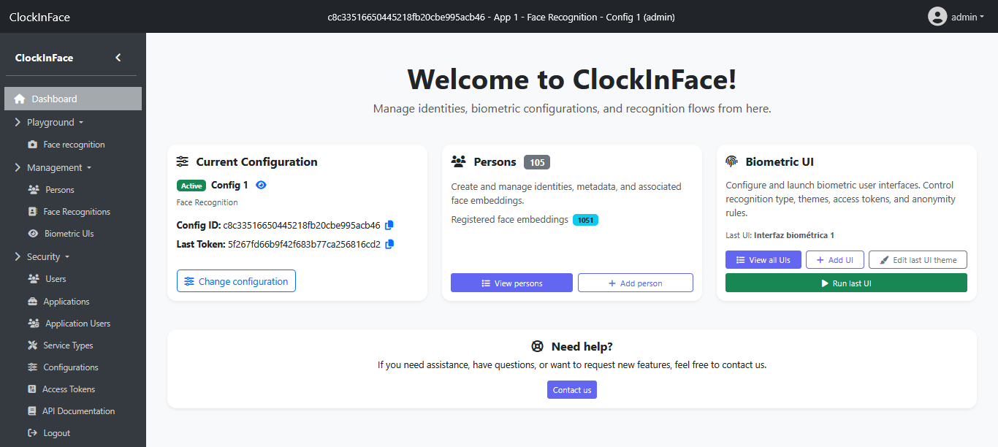
Task: Click the Logout icon in sidebar
Action: (32, 433)
